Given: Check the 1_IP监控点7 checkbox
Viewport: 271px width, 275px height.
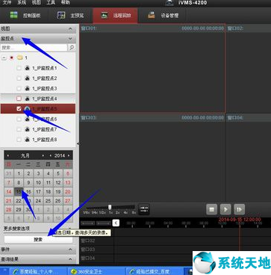Looking at the screenshot, I should click(x=19, y=129).
